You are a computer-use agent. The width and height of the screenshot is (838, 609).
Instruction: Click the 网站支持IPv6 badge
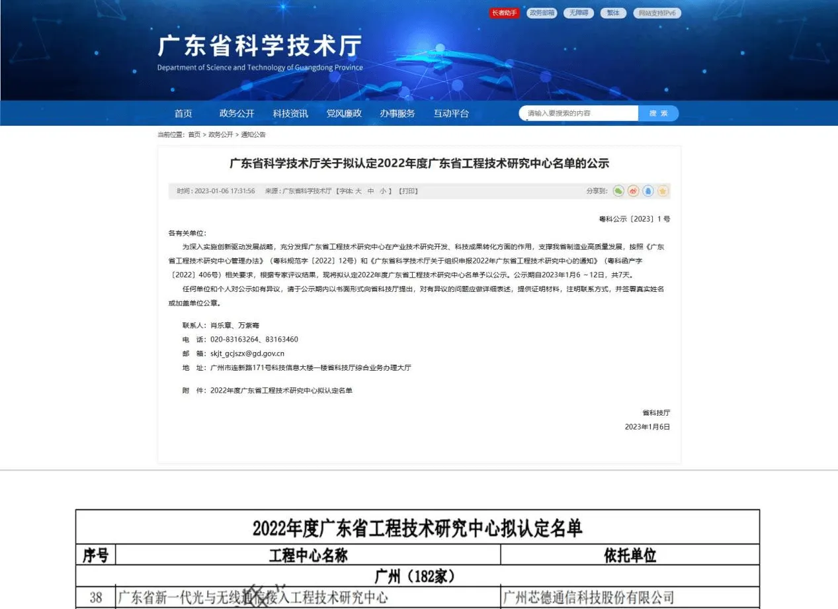[657, 13]
